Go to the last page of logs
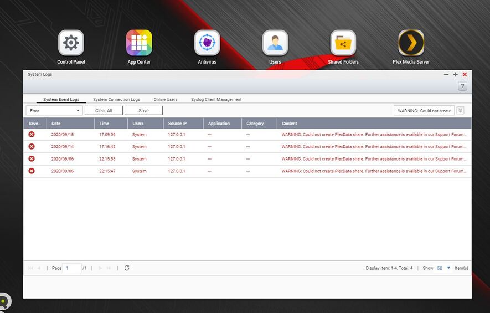 [109, 268]
